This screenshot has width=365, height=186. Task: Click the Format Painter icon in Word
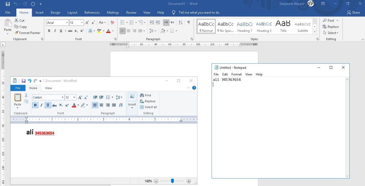click(x=16, y=33)
